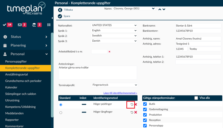Screen dimensions: 223x128
Task: Open the Nationalitet dropdown
Action: click(x=114, y=25)
